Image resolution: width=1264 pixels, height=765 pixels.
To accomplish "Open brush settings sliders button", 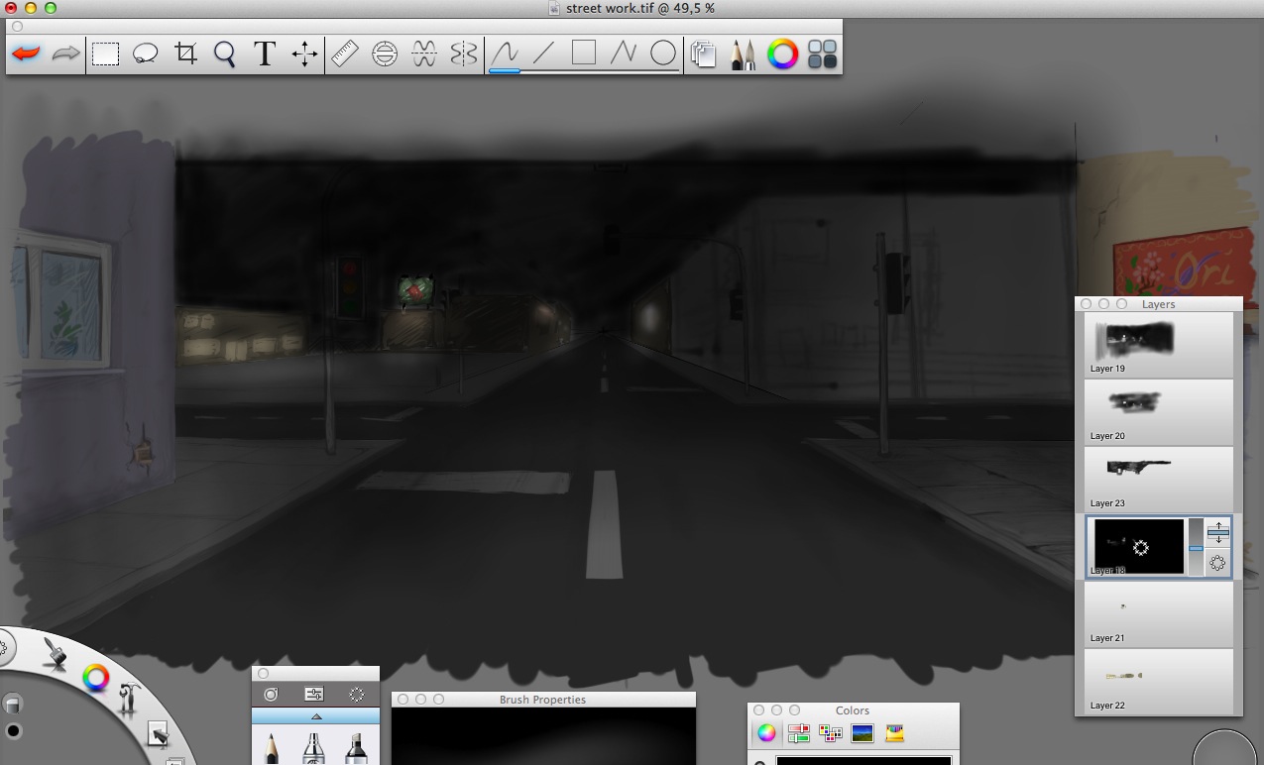I will click(313, 695).
